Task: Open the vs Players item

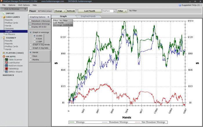Action: tap(10, 34)
